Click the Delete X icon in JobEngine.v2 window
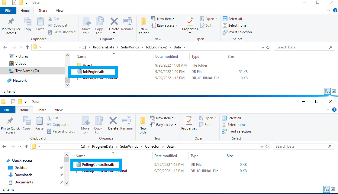The height and width of the screenshot is (194, 338). [x=114, y=21]
